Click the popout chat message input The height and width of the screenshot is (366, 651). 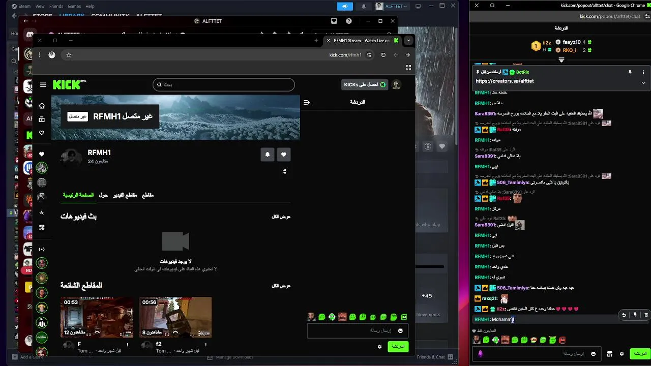(x=536, y=354)
